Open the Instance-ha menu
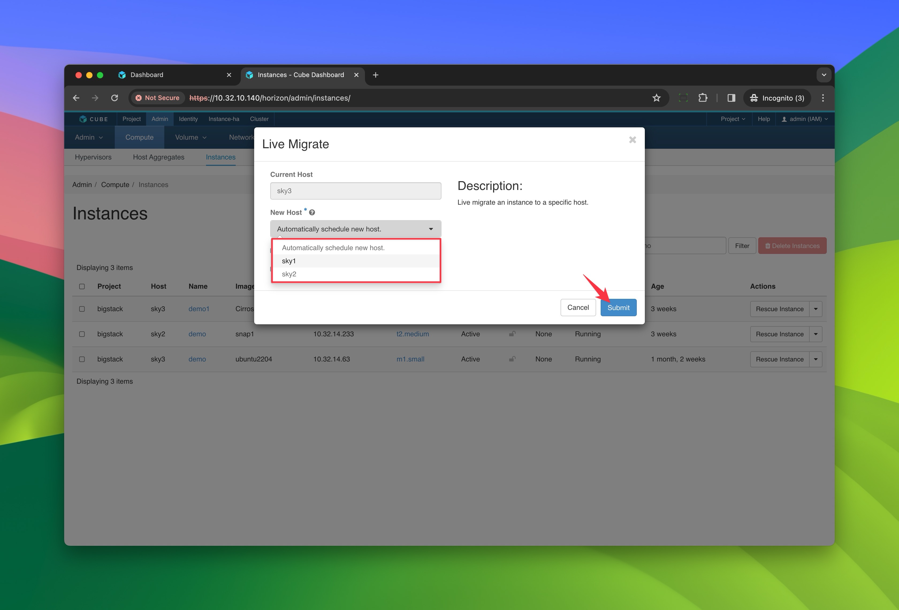Viewport: 899px width, 610px height. [x=224, y=119]
